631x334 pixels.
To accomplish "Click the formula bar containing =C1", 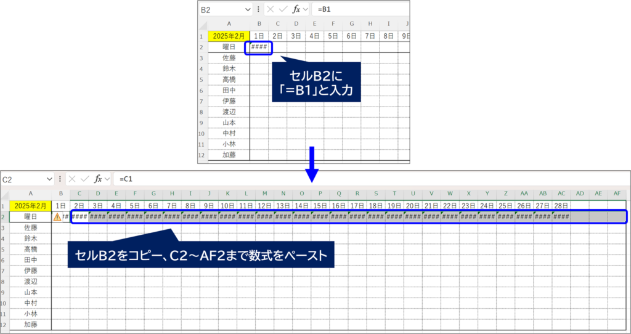I will point(370,179).
